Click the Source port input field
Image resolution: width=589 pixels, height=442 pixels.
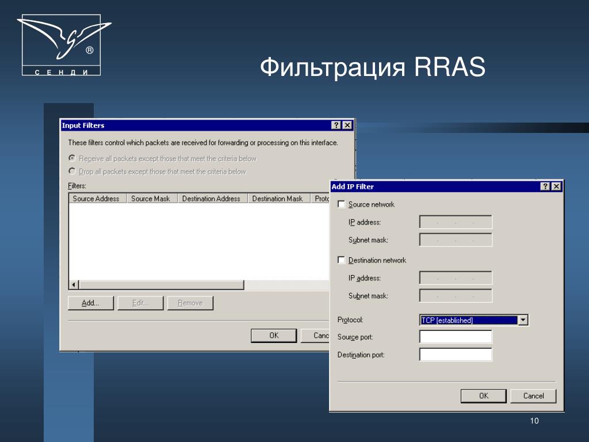pyautogui.click(x=456, y=337)
